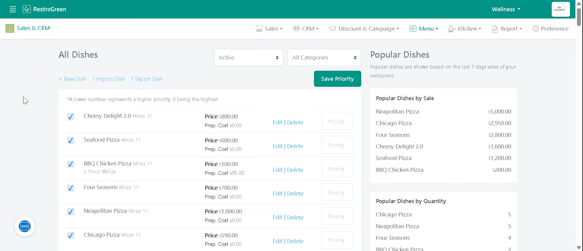583x251 pixels.
Task: Expand the Discount & Campaign menu
Action: click(364, 29)
